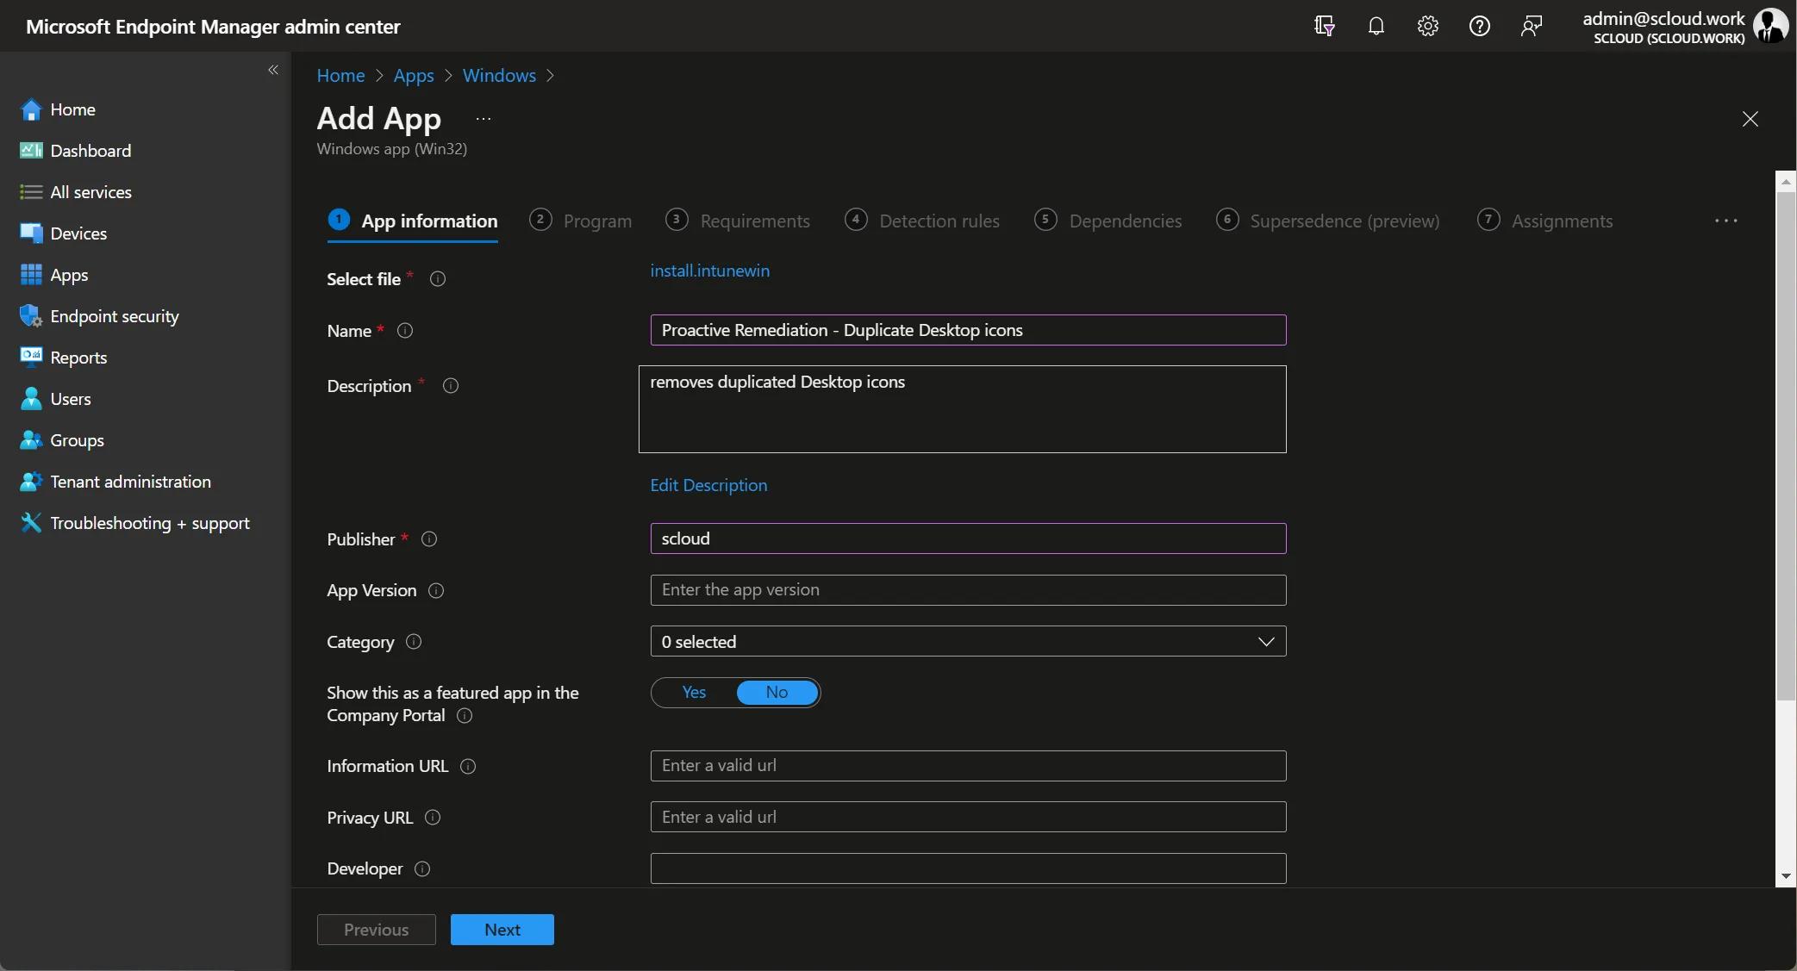Show info tooltip for Category
Screen dimensions: 1797x971
(x=414, y=642)
